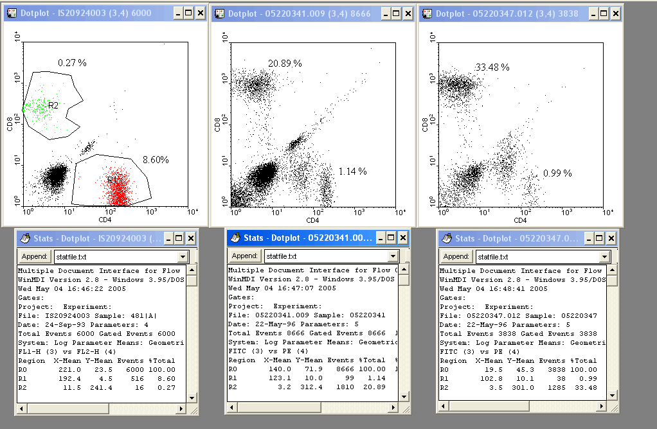
Task: Open the Stats IS20924003 window control icon
Action: point(25,238)
